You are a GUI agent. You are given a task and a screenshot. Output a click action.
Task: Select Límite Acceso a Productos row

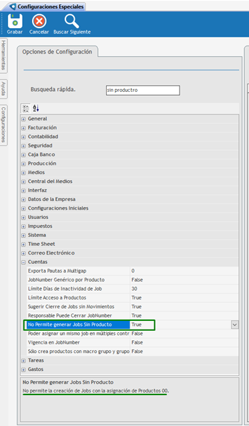pyautogui.click(x=133, y=298)
